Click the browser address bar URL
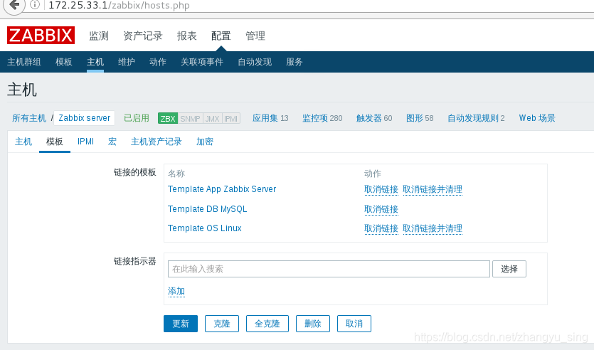The width and height of the screenshot is (594, 350). pyautogui.click(x=120, y=5)
